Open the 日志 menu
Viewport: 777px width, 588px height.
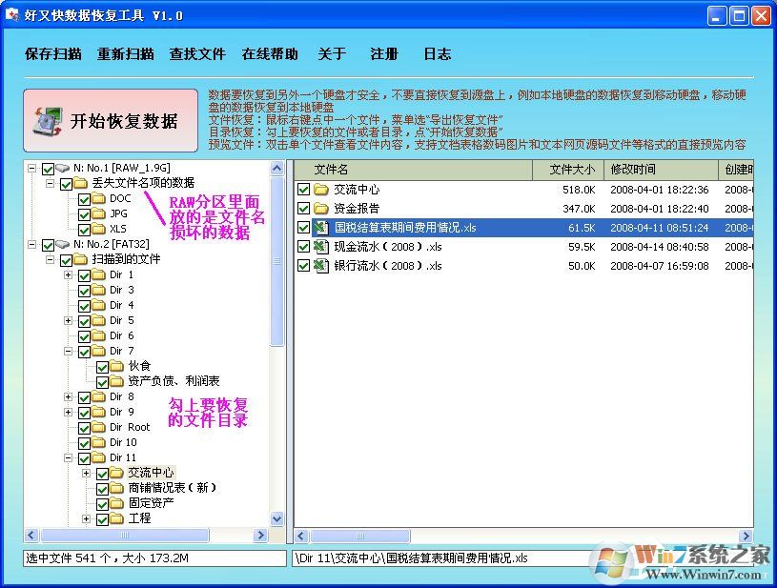(x=437, y=54)
